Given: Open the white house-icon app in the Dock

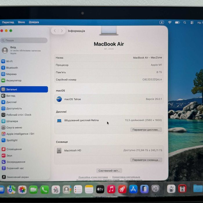Looking at the screenshot, I should pos(171,189).
